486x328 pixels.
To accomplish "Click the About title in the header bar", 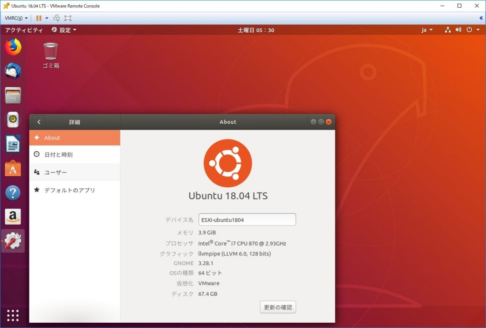I will coord(228,122).
